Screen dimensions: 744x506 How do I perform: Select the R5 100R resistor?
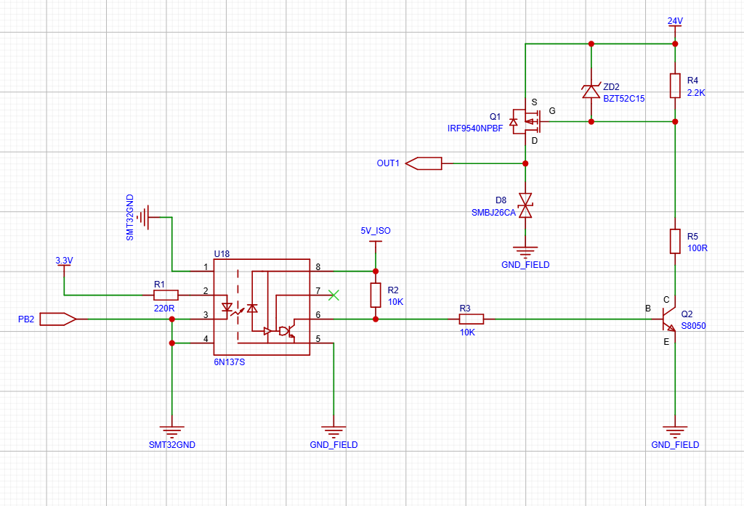[675, 242]
